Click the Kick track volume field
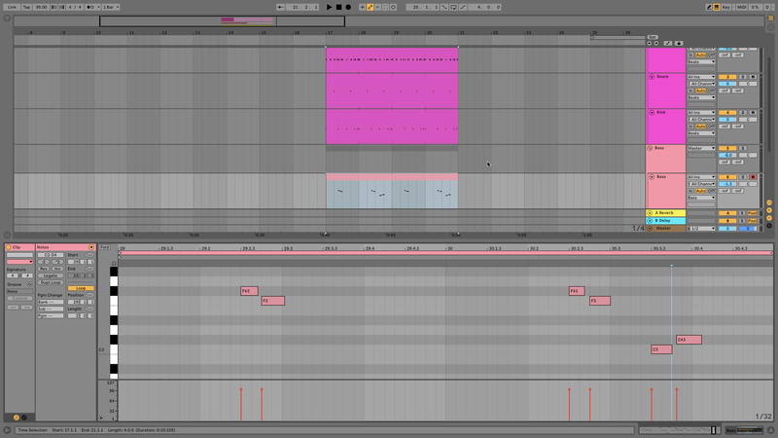 click(727, 120)
